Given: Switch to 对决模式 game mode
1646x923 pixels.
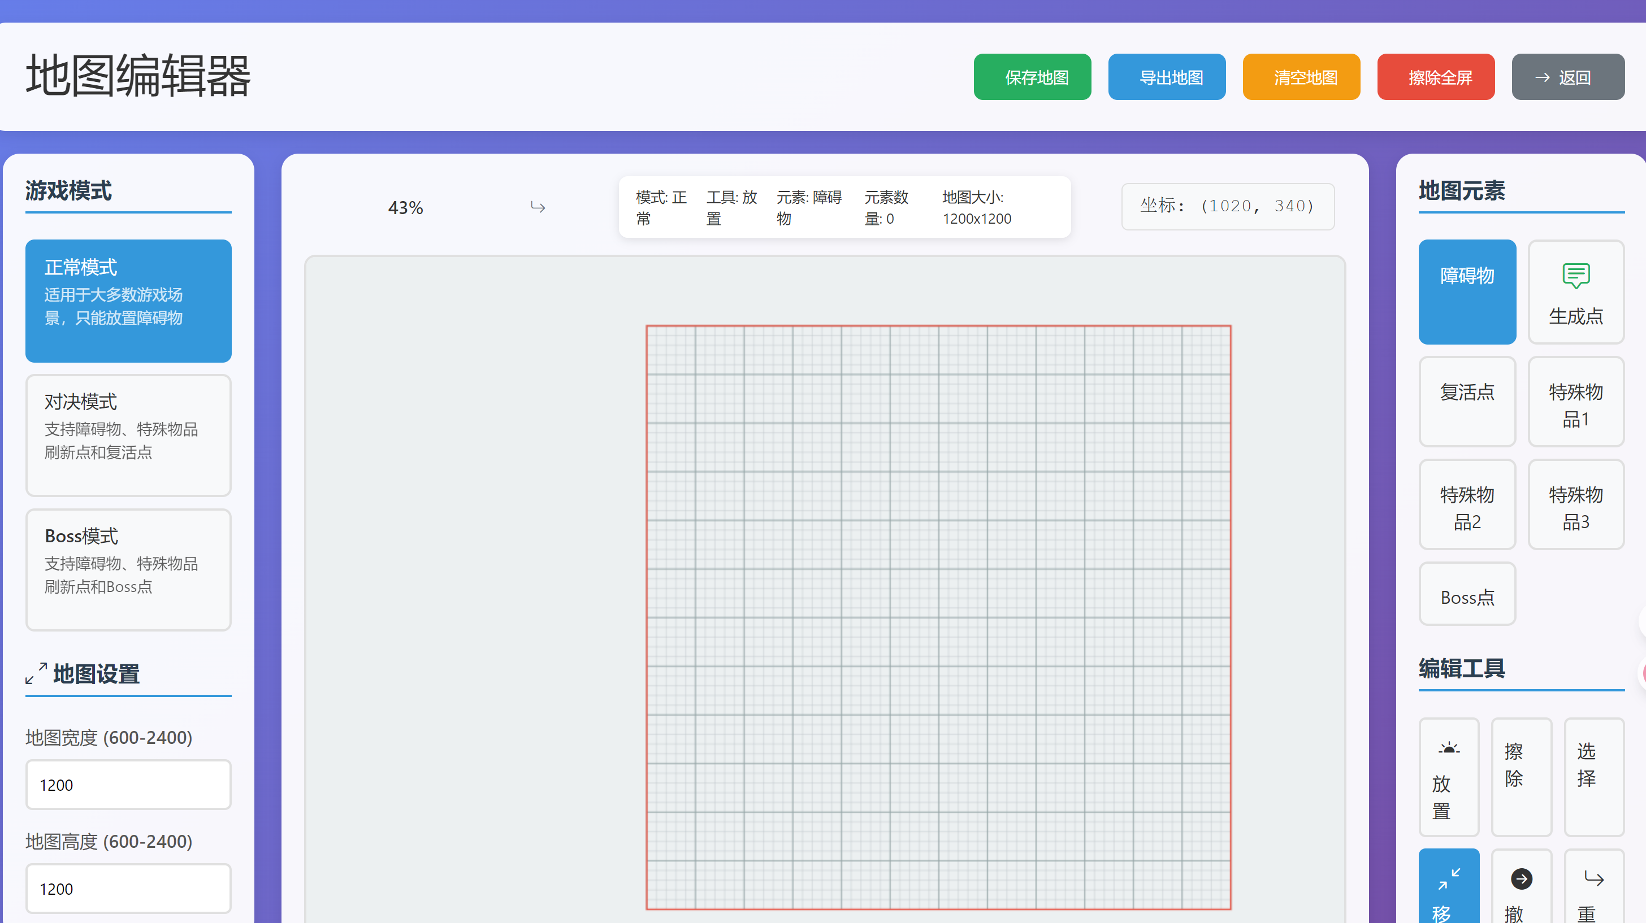Looking at the screenshot, I should [x=128, y=435].
